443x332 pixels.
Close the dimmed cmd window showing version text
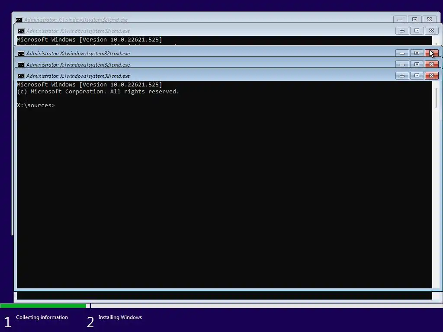(x=431, y=31)
